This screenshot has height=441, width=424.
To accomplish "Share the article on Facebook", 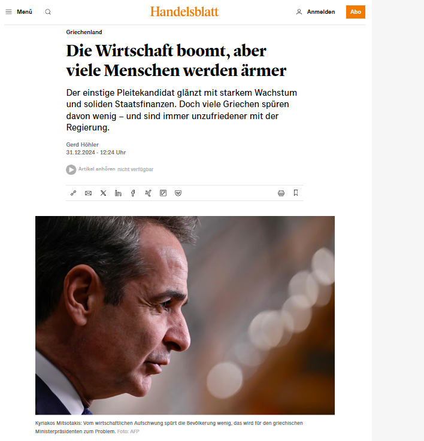I will tap(133, 193).
